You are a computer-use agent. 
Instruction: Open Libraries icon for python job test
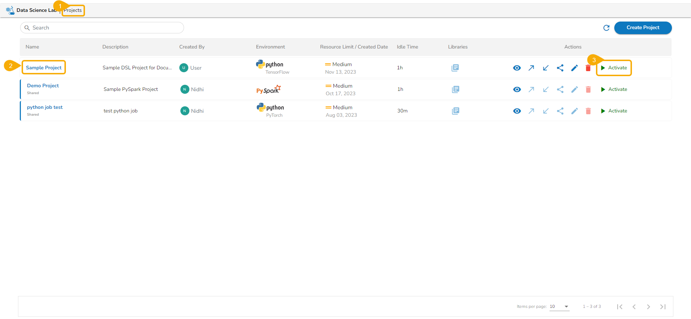click(x=456, y=111)
